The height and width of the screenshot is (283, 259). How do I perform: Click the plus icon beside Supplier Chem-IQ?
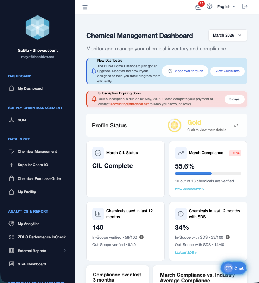coord(11,165)
